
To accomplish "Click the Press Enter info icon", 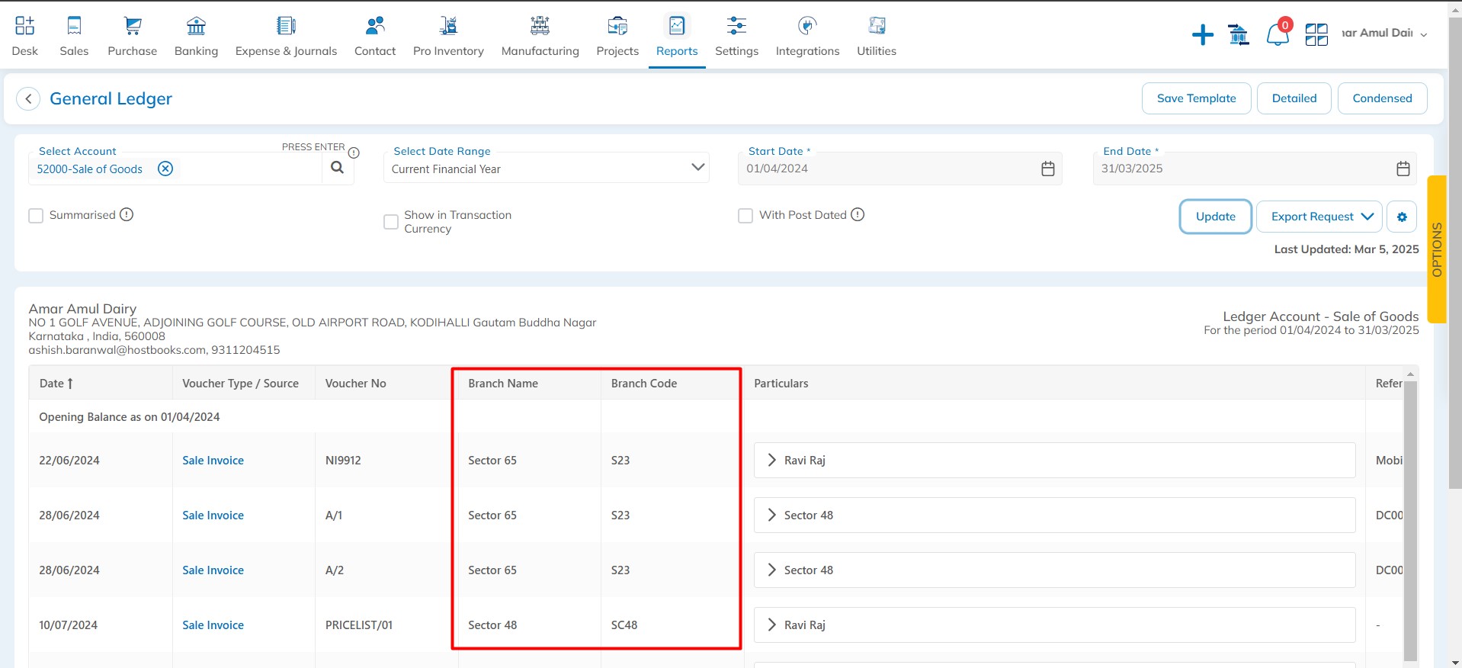I will (354, 153).
